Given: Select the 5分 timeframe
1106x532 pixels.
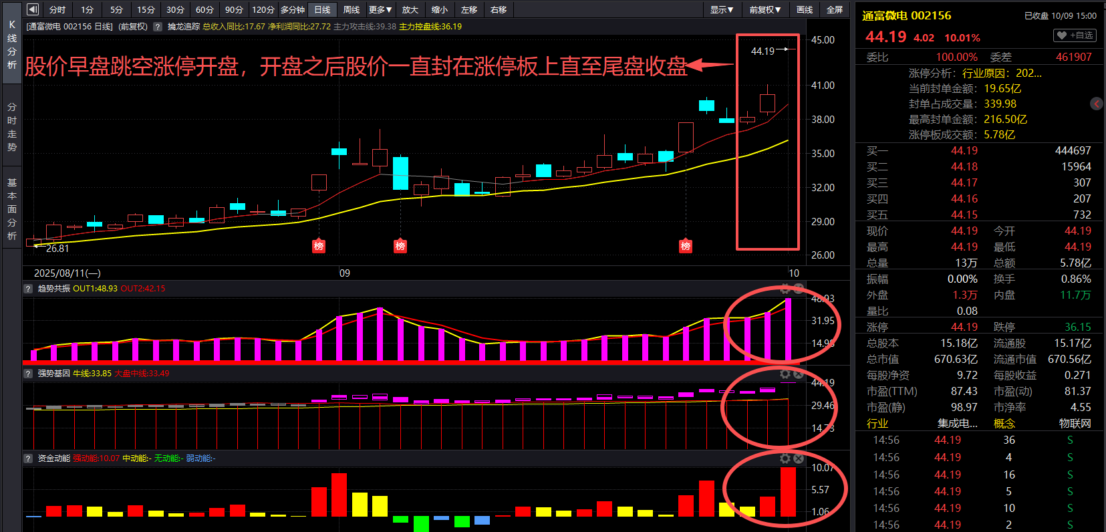Looking at the screenshot, I should pos(116,9).
